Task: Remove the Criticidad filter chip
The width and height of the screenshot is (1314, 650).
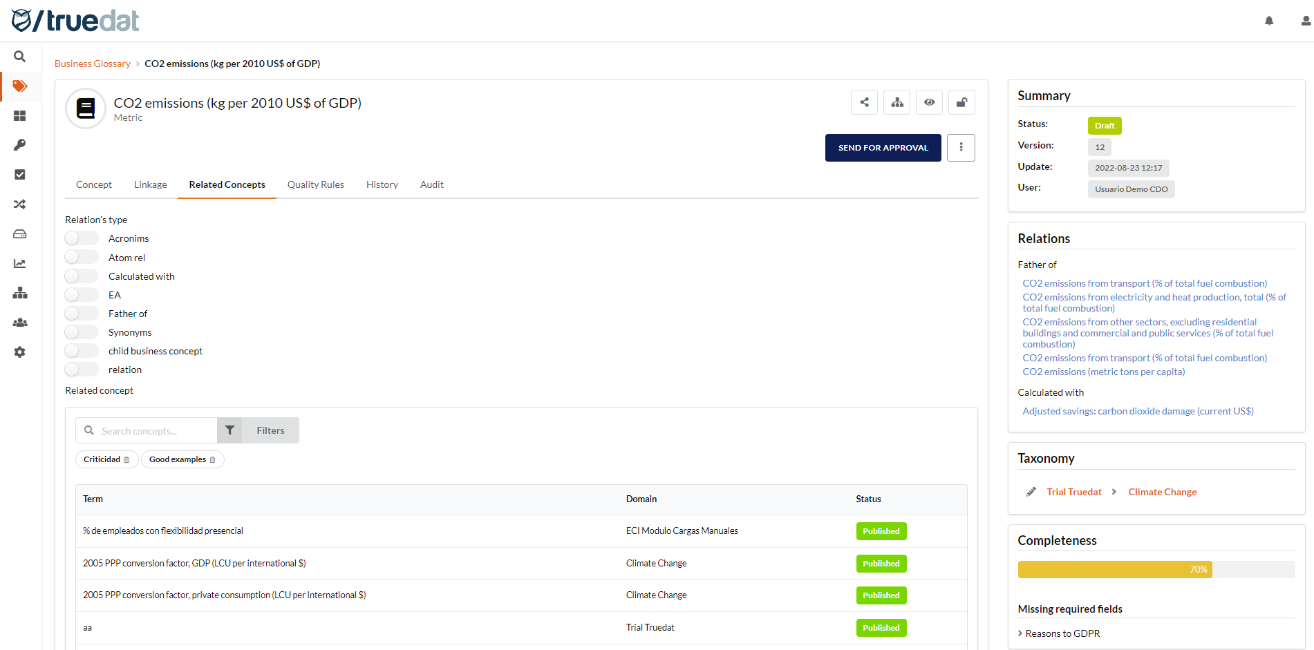Action: [x=126, y=460]
